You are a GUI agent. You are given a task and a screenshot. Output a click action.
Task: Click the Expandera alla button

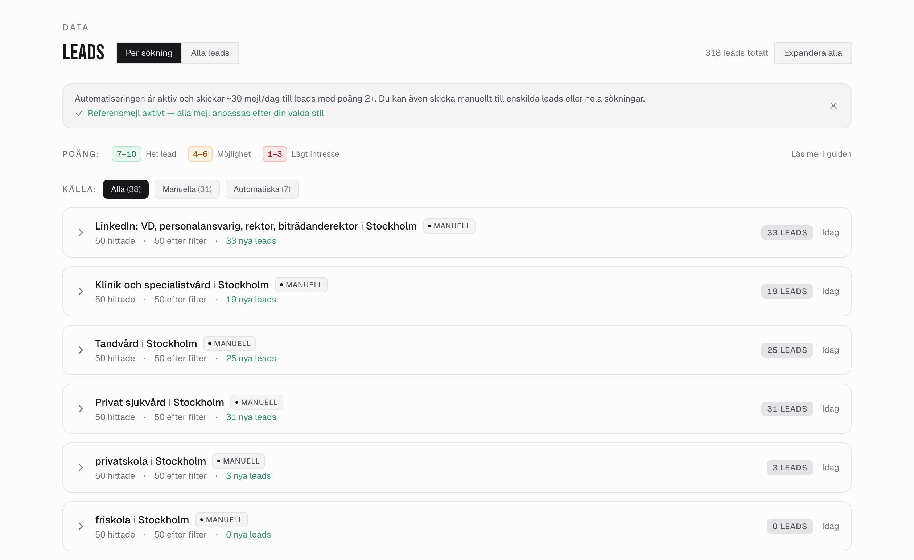(812, 53)
